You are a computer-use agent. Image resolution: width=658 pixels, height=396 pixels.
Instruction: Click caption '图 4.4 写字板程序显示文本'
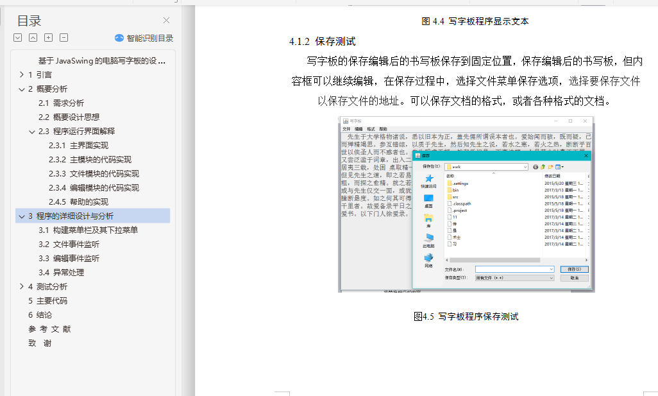tap(475, 21)
